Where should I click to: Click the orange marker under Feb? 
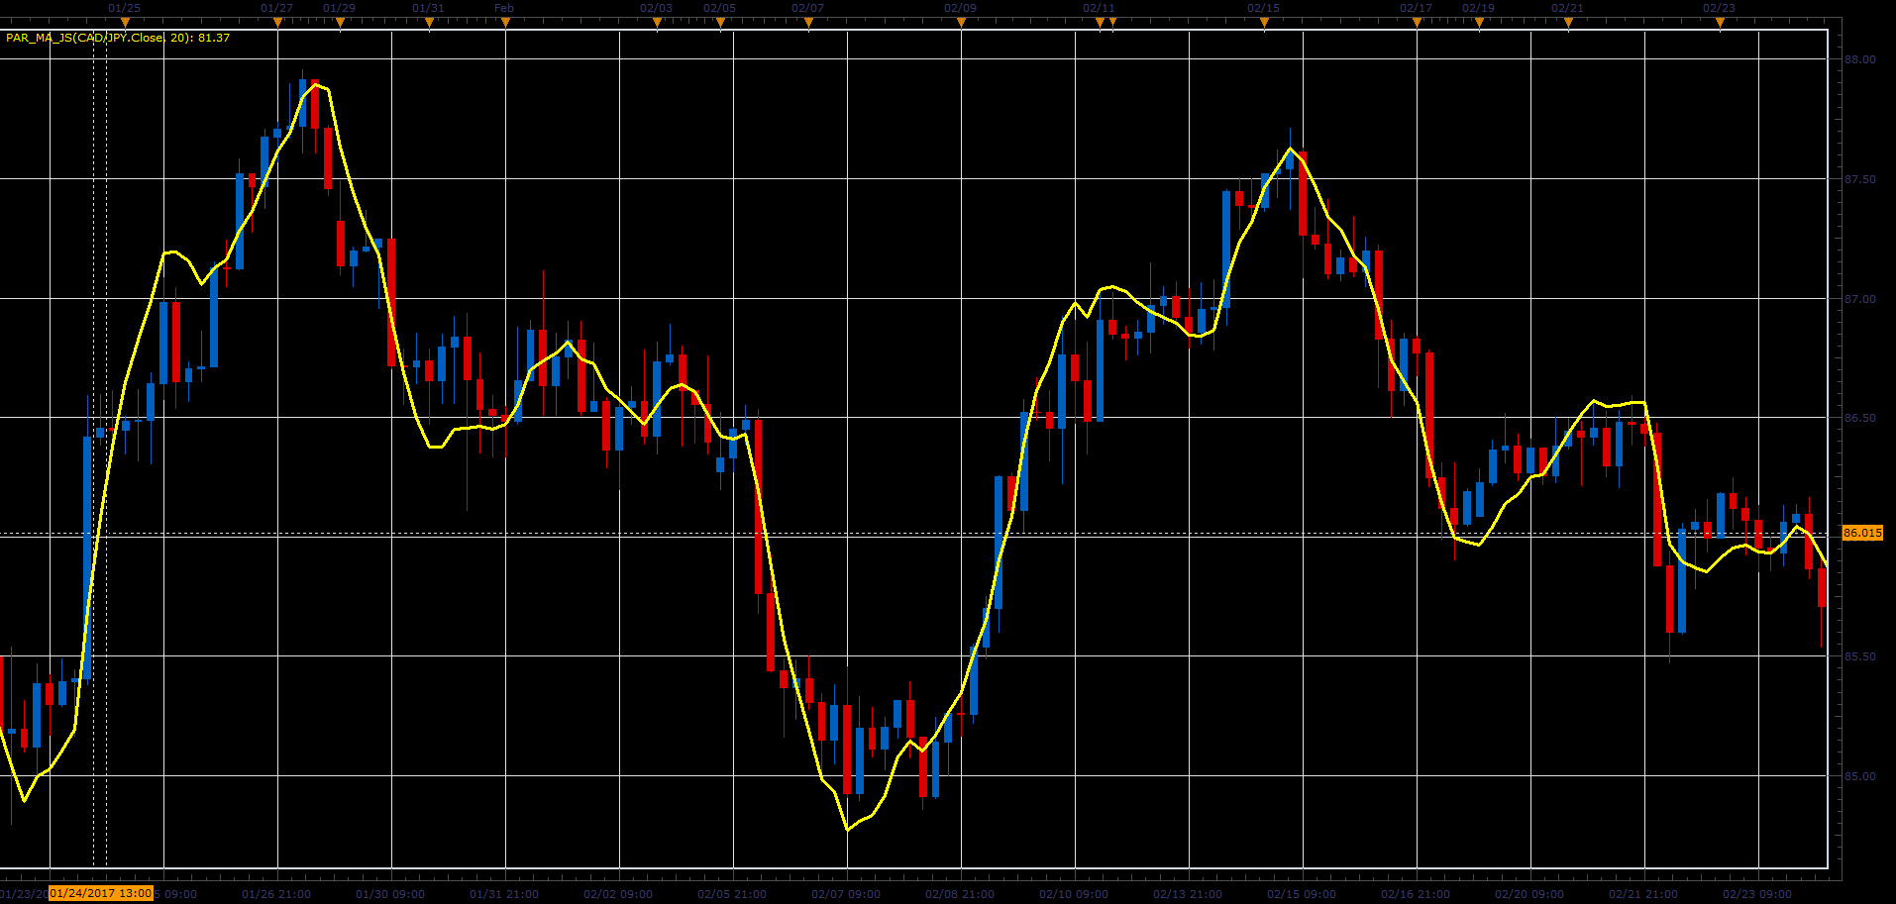pyautogui.click(x=505, y=23)
